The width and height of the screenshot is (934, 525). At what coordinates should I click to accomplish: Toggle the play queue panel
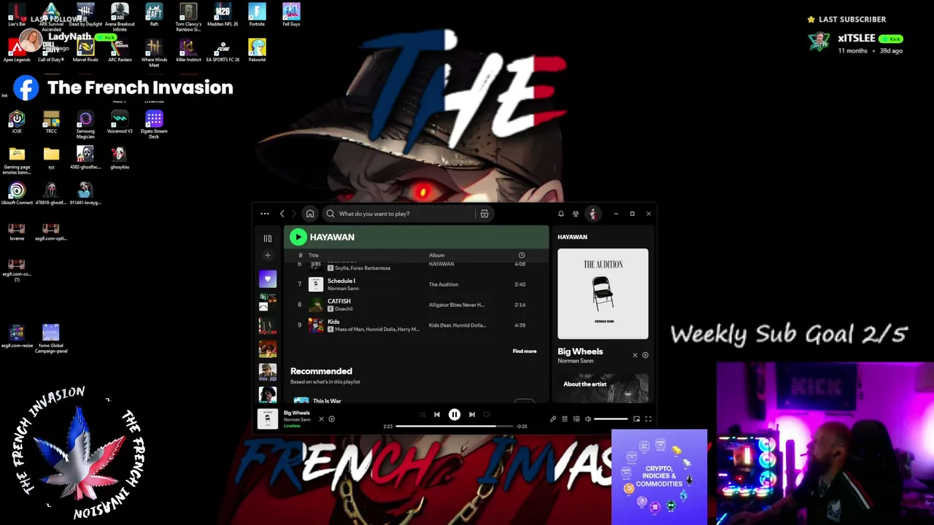[x=565, y=419]
